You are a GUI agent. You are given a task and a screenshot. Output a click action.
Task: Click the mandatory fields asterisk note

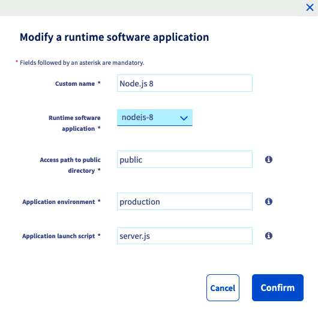click(80, 62)
